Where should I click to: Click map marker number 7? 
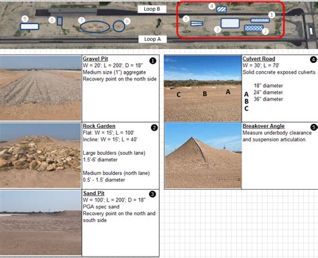coord(81,21)
